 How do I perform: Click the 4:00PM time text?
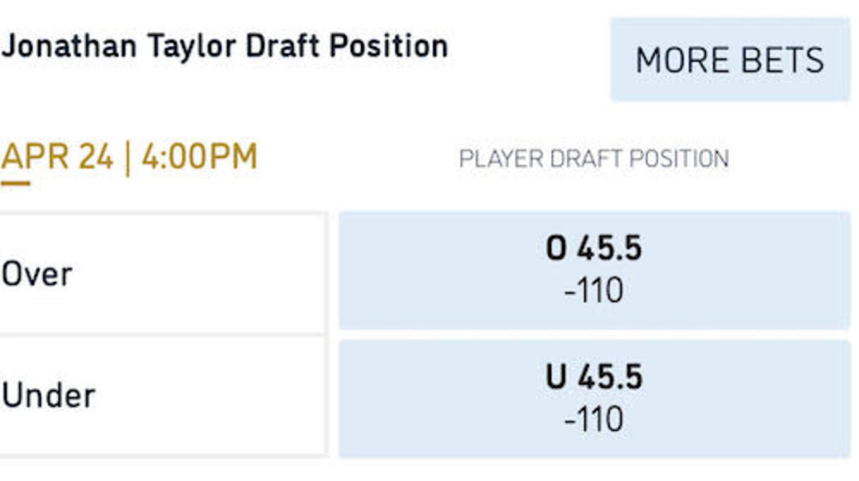pos(199,157)
